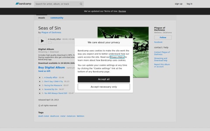Open You Will Always Stand Still track link
Viewport: 210px width, 131px height.
pyautogui.click(x=56, y=93)
